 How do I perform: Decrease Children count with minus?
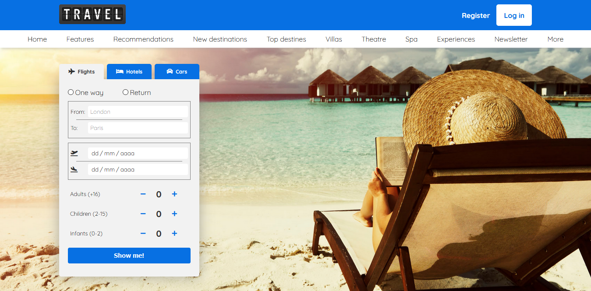click(143, 214)
